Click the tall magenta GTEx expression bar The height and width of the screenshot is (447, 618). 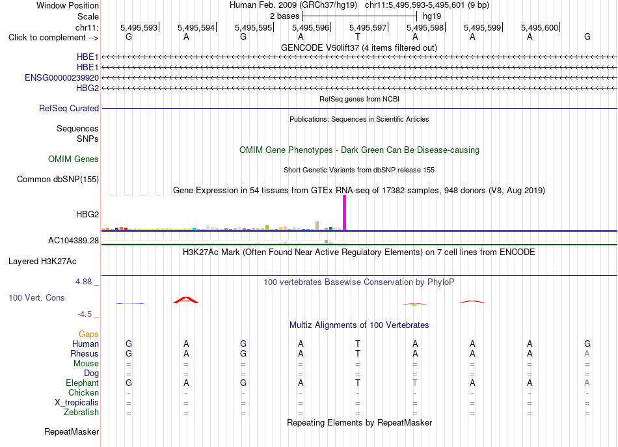coord(345,213)
